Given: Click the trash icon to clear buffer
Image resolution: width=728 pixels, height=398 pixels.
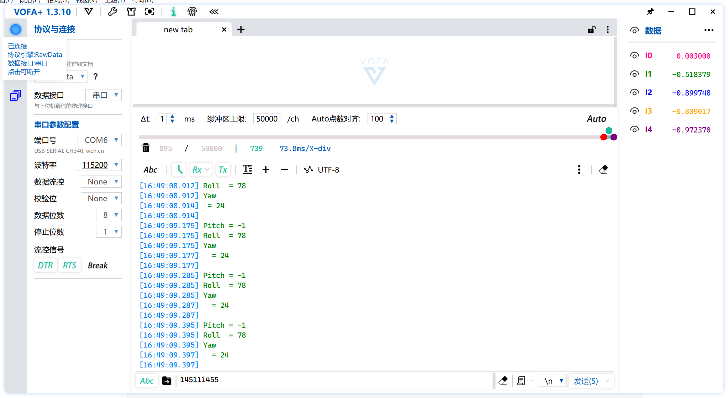Looking at the screenshot, I should tap(146, 148).
